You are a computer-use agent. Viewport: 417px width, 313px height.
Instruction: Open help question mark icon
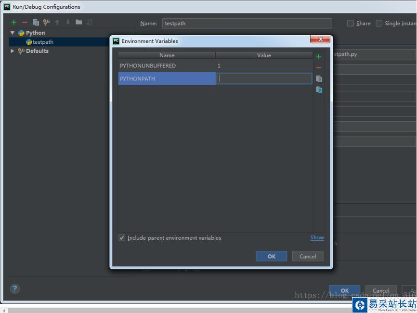[x=15, y=289]
